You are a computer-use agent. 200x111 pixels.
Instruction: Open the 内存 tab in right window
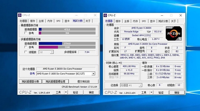coord(135,21)
